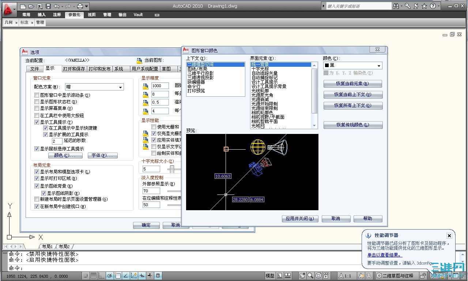Image resolution: width=468 pixels, height=281 pixels.
Task: Uncheck 显示图纸背景 checkbox
Action: pyautogui.click(x=37, y=186)
